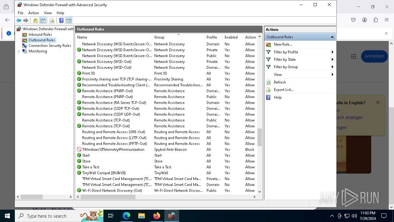Click the Windows Start button
Viewport: 394px width, 222px height.
coord(7,216)
